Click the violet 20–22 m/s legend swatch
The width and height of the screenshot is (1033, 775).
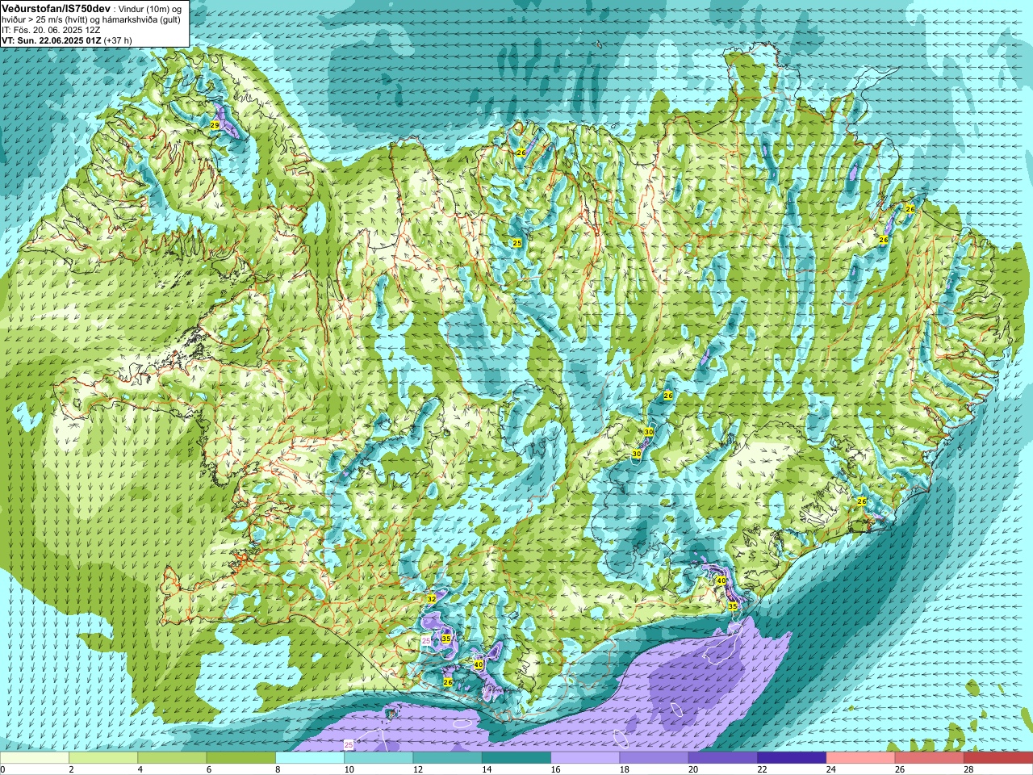tap(723, 758)
